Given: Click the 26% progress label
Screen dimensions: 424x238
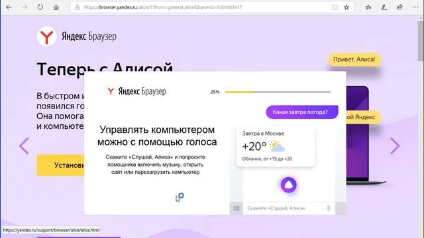Looking at the screenshot, I should tap(215, 92).
